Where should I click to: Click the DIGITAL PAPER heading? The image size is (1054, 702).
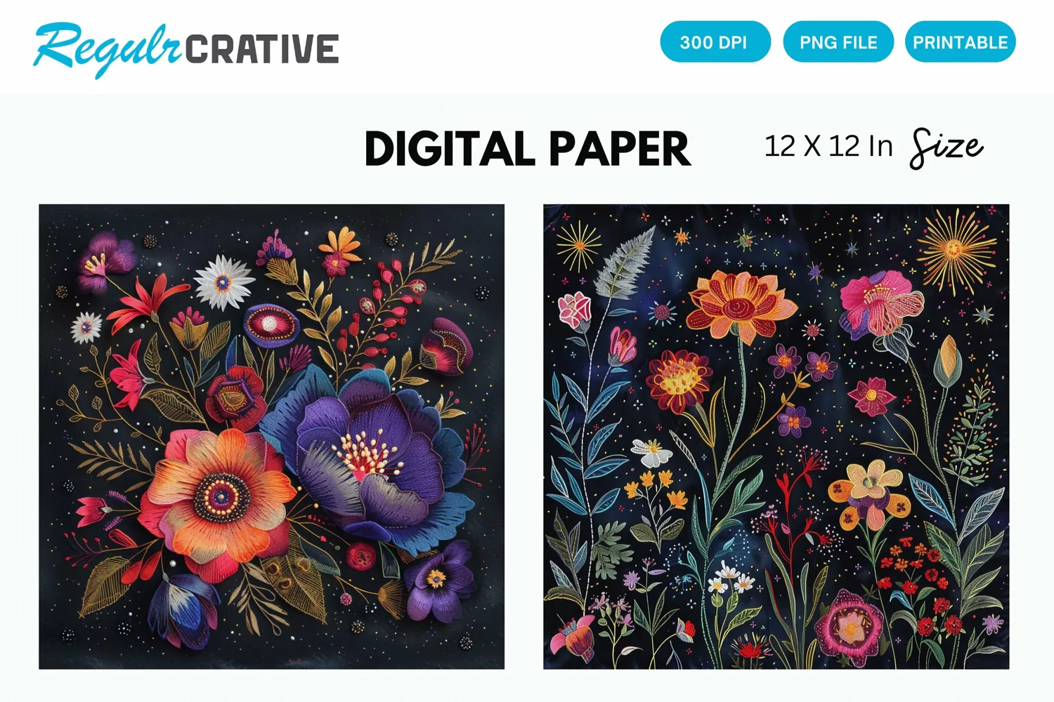[x=528, y=149]
